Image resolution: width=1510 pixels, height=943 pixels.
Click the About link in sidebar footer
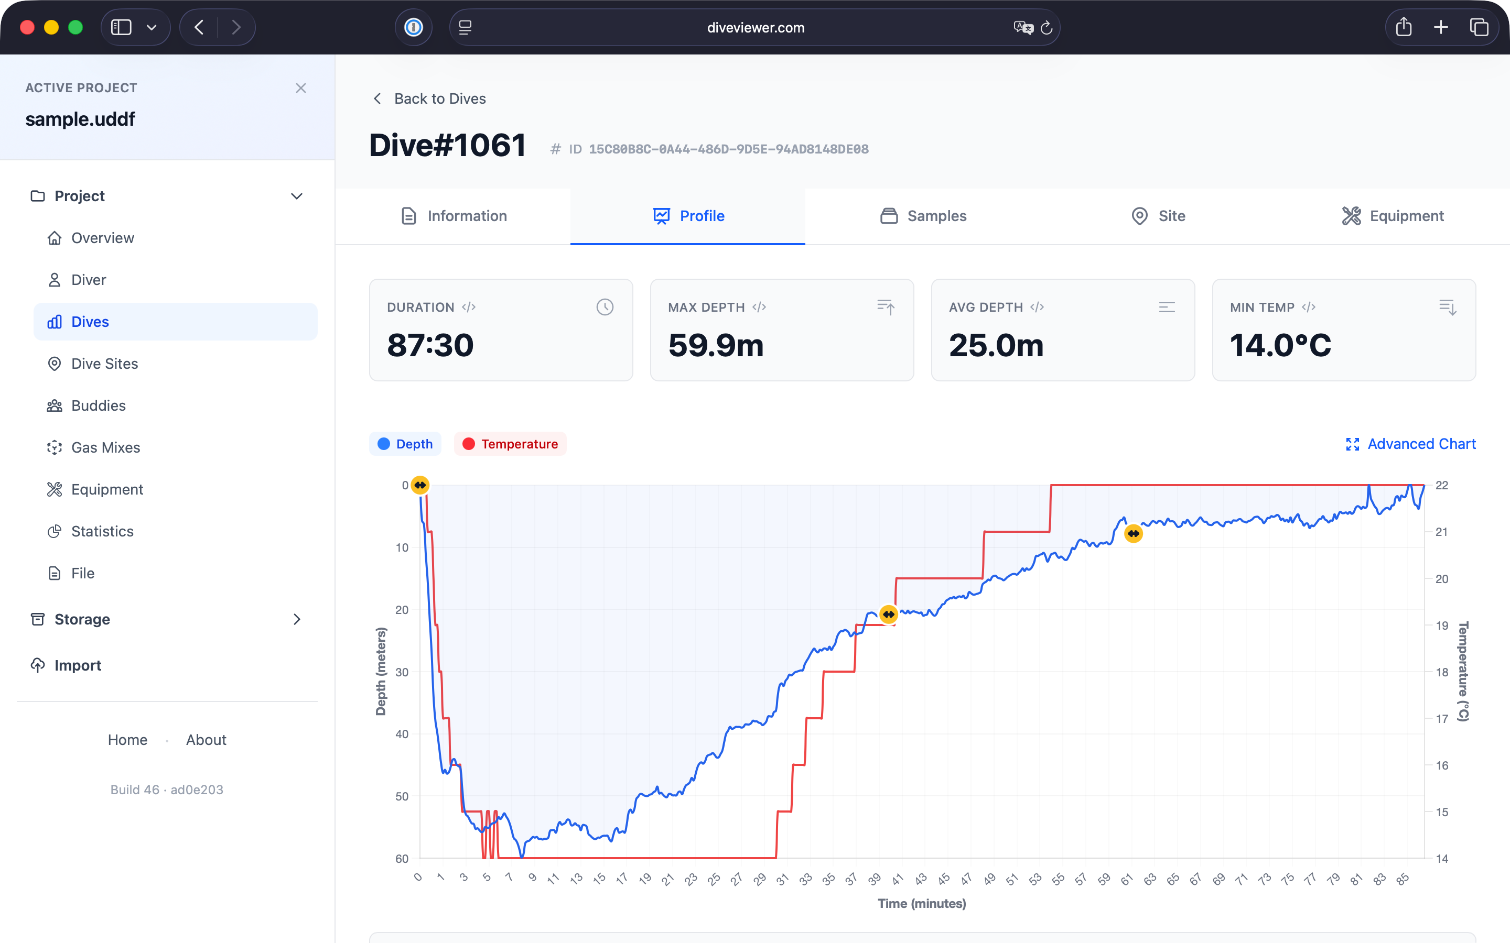(206, 740)
